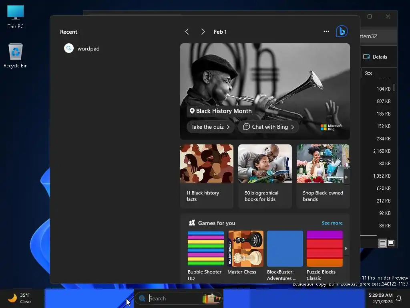Open This PC desktop icon

tap(16, 16)
